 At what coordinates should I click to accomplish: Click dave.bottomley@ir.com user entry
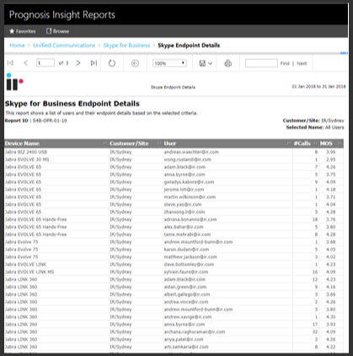189,264
